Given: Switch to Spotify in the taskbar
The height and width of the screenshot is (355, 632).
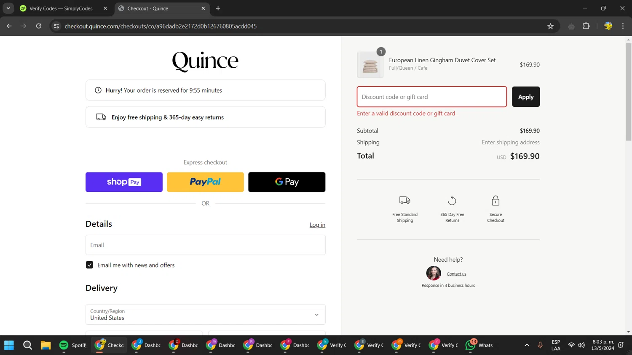Looking at the screenshot, I should [72, 345].
